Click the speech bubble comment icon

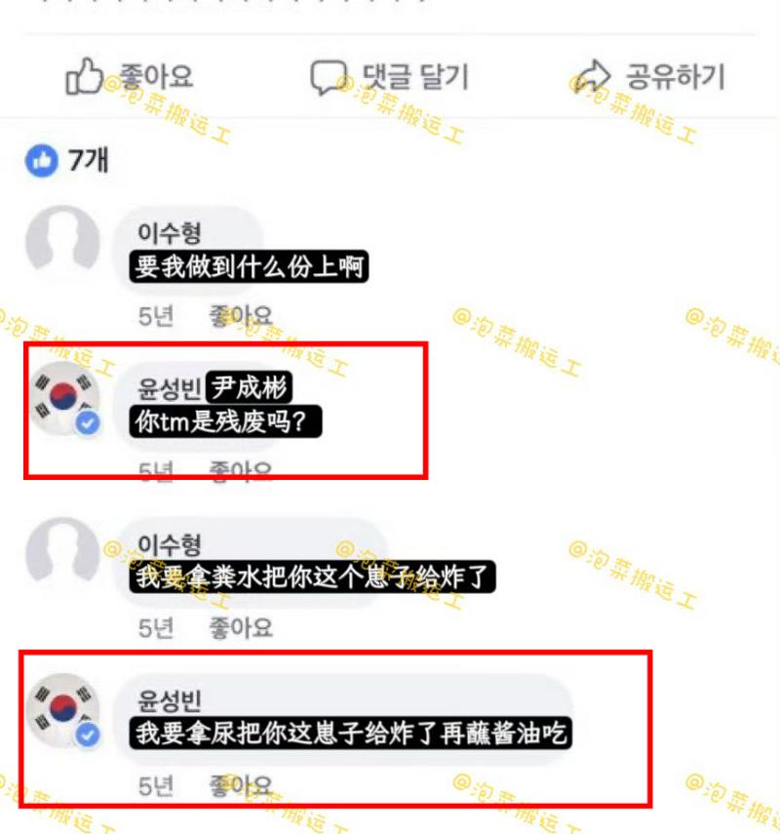pos(329,78)
